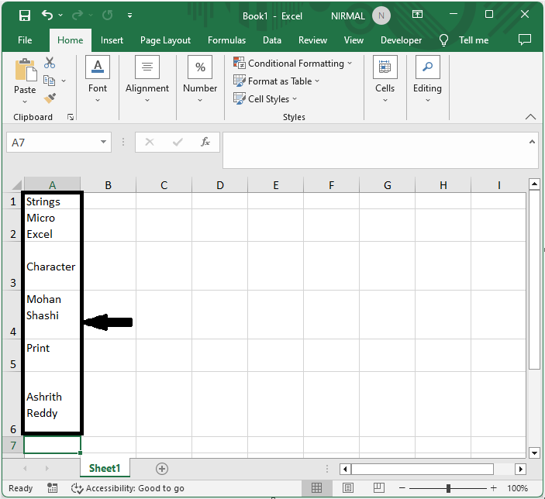
Task: Expand the Editing group
Action: [x=427, y=79]
